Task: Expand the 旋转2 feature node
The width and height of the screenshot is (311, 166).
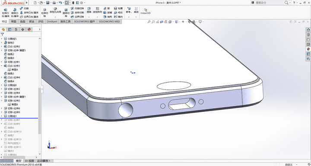Action: [x=2, y=43]
